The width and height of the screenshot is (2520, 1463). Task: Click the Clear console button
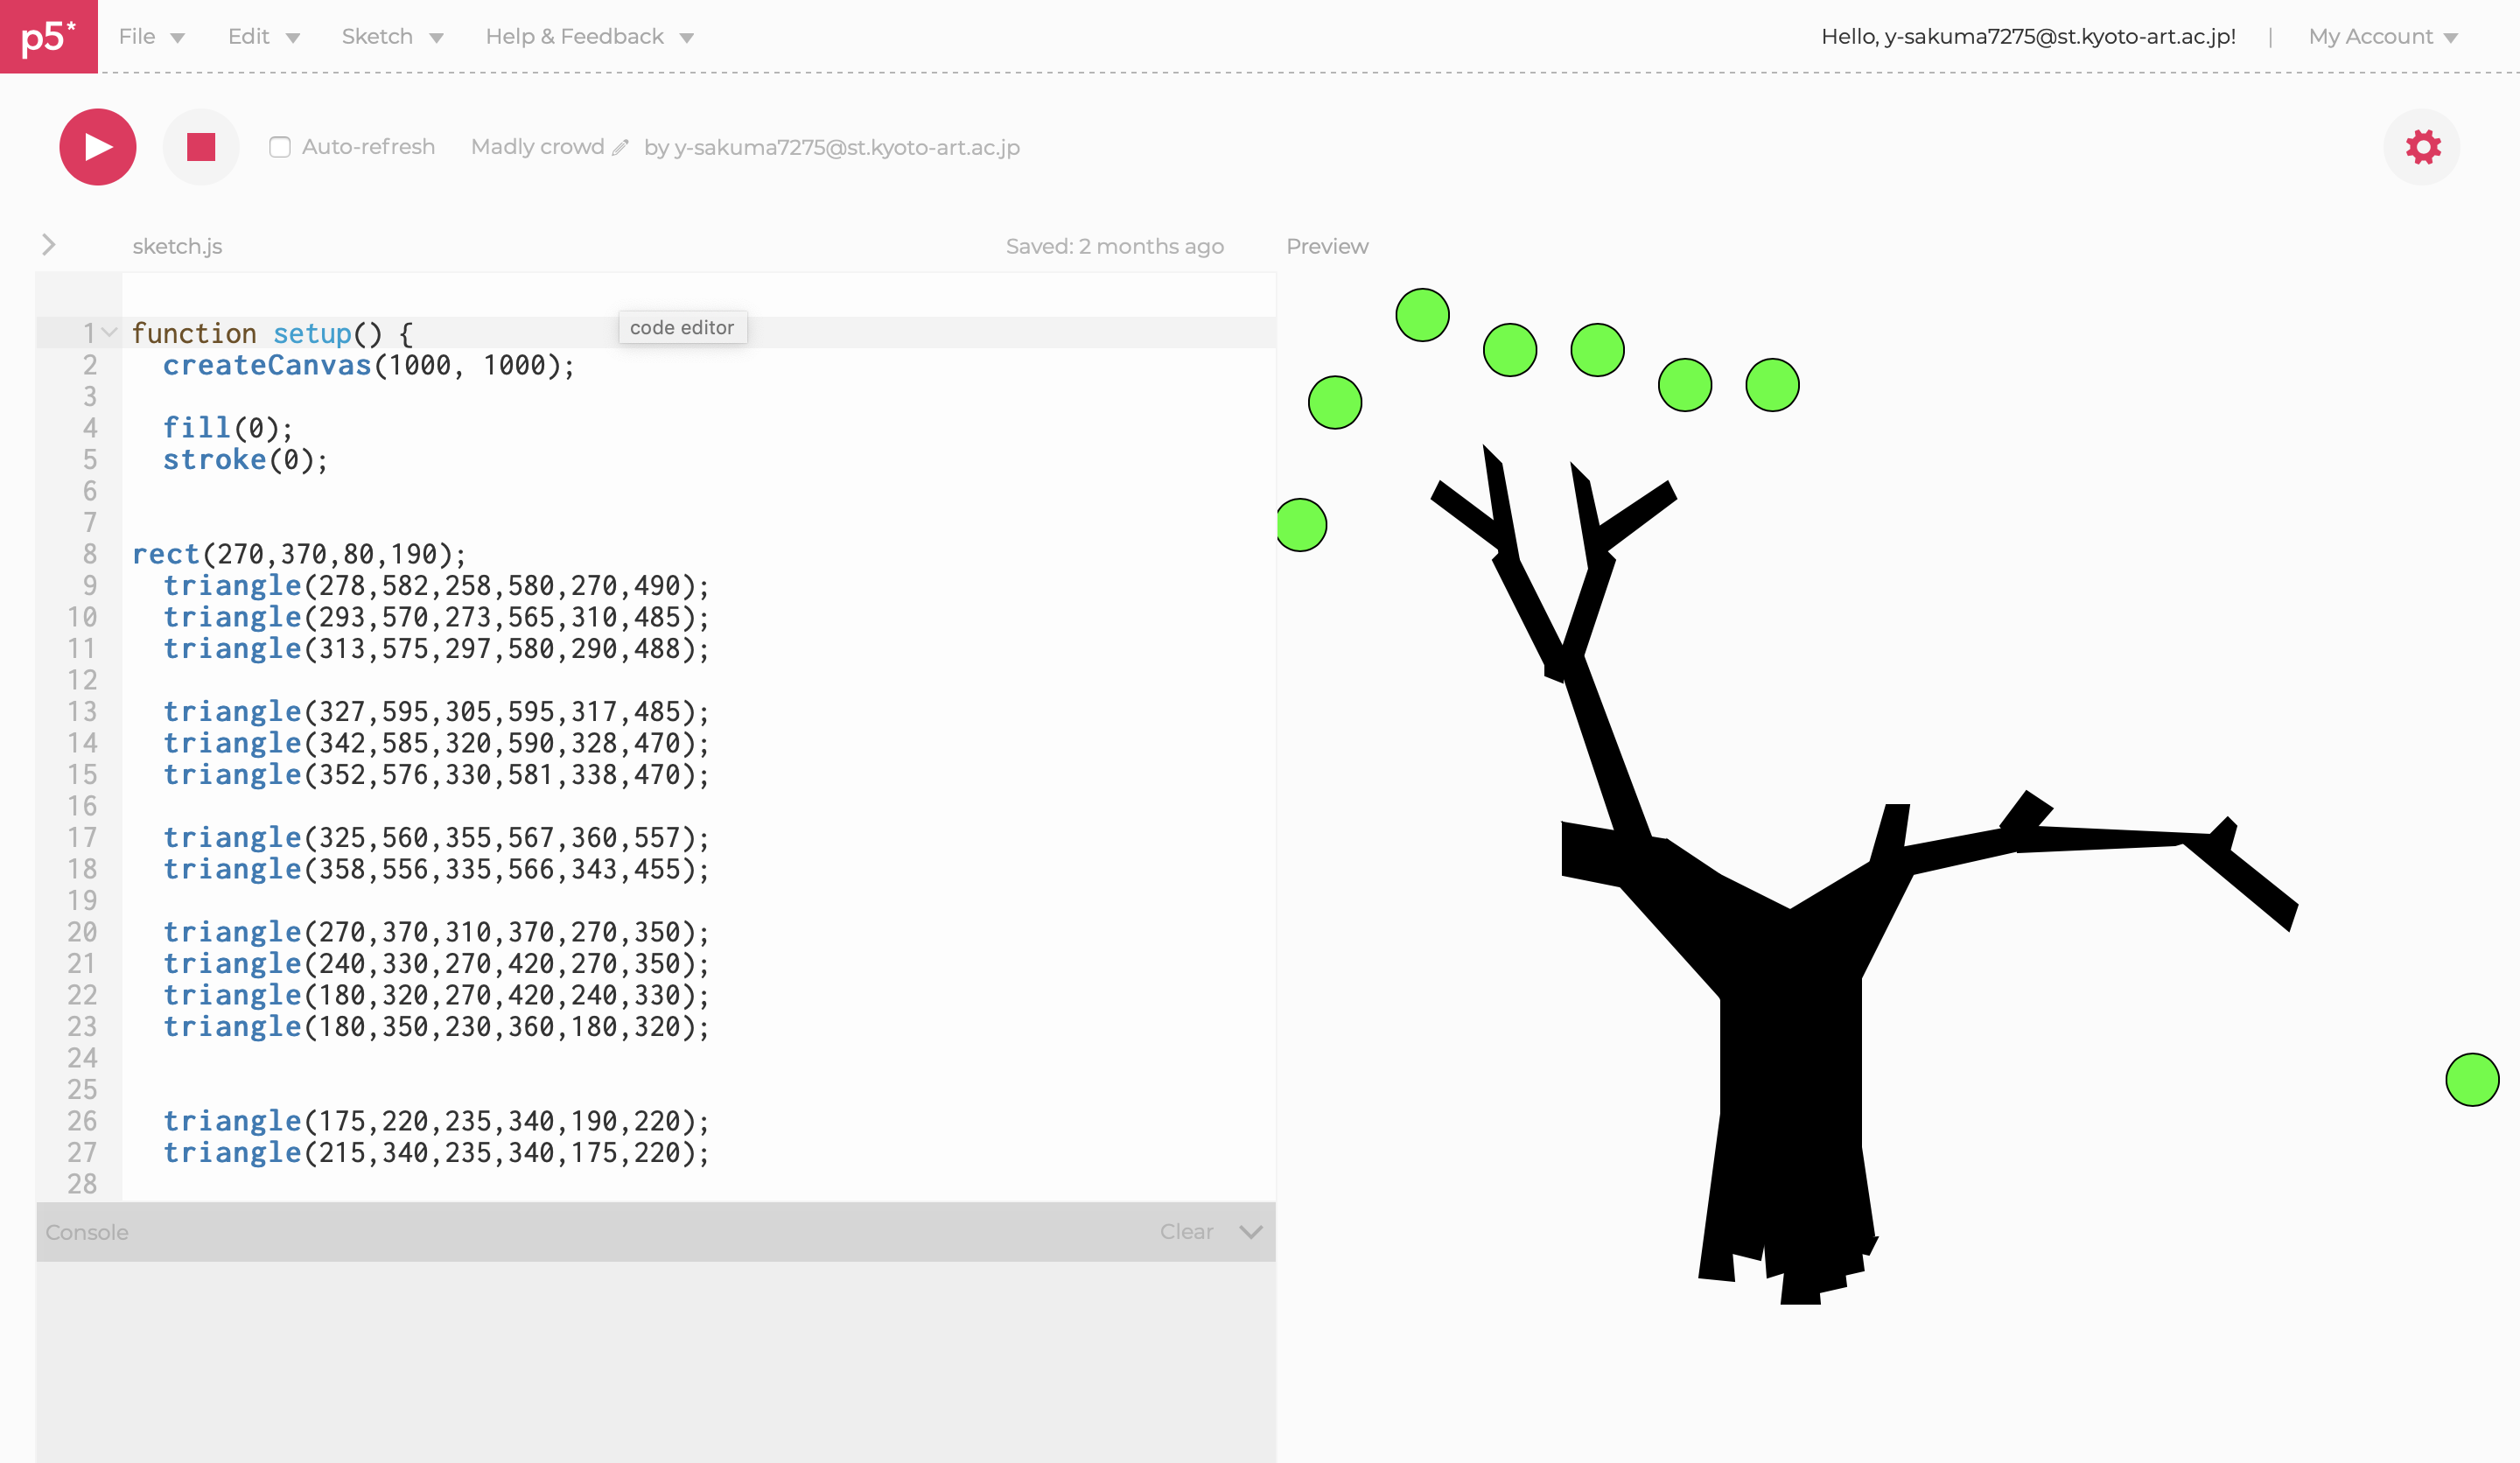(1186, 1232)
